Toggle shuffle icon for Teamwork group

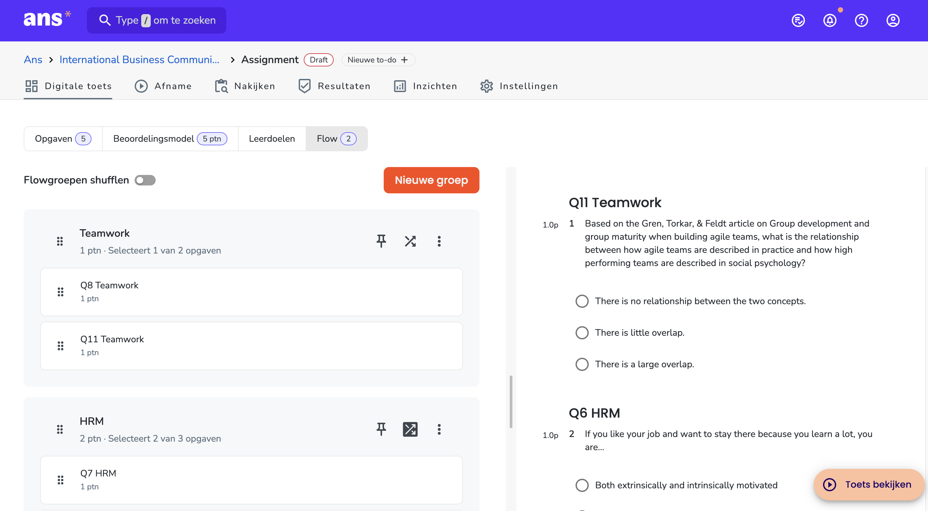410,241
